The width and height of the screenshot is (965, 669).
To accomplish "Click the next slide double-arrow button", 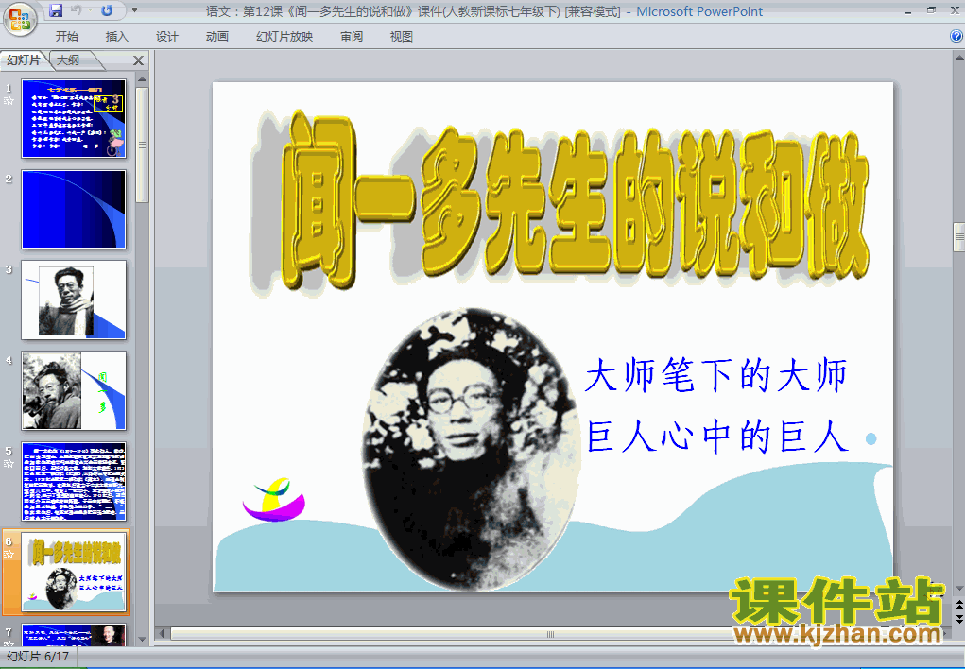I will pyautogui.click(x=958, y=619).
